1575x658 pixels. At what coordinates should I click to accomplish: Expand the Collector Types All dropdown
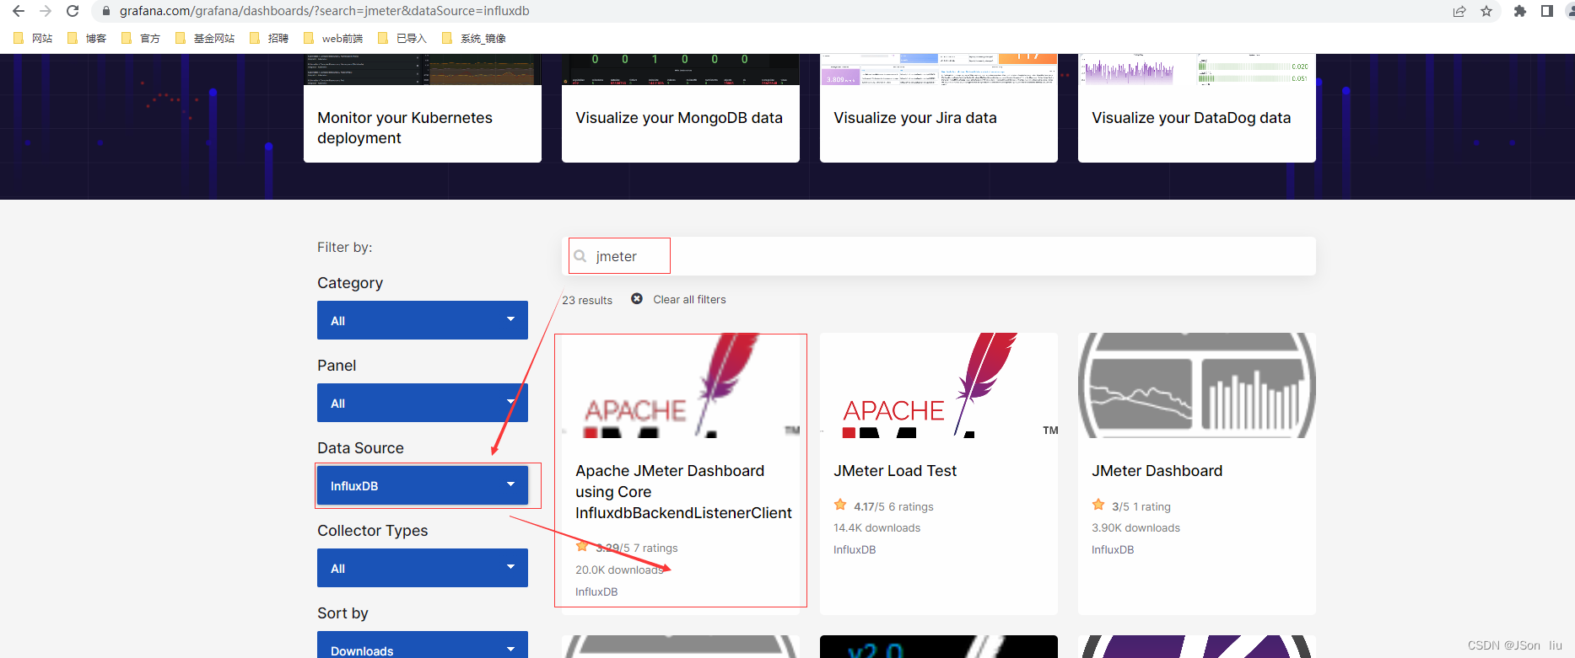(423, 568)
